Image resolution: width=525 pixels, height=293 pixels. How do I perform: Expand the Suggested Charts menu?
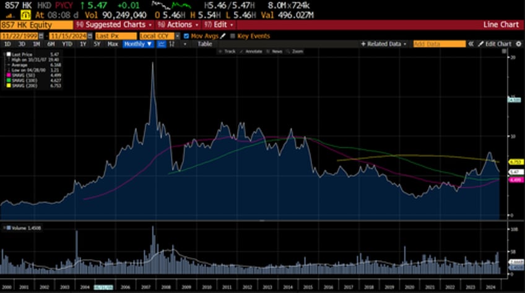(x=113, y=25)
